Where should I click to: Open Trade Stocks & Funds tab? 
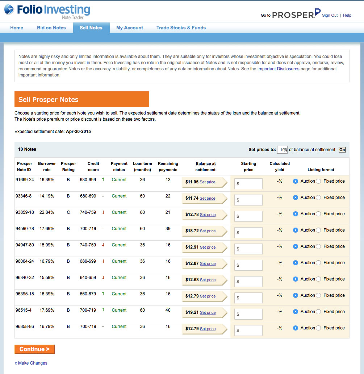pyautogui.click(x=181, y=28)
